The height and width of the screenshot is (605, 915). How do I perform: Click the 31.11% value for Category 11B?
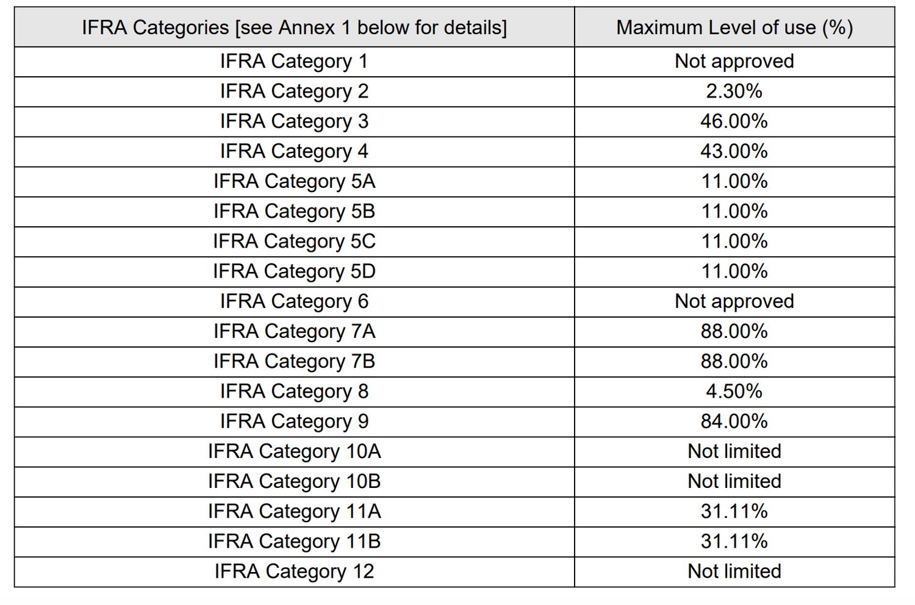tap(734, 541)
